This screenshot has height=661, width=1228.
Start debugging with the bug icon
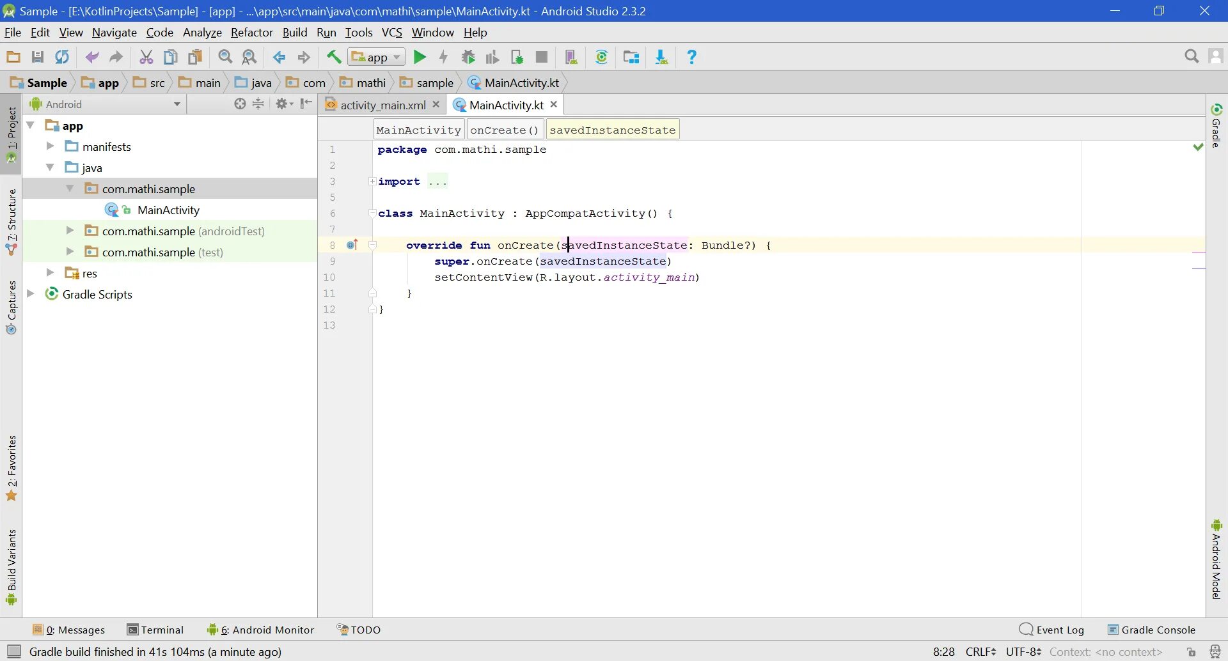click(x=468, y=58)
